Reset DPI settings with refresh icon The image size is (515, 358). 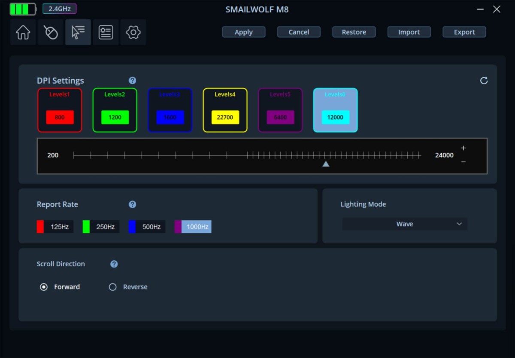(484, 81)
